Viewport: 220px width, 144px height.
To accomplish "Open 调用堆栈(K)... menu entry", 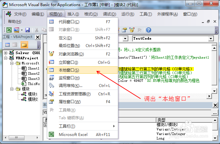I will pos(82,85).
